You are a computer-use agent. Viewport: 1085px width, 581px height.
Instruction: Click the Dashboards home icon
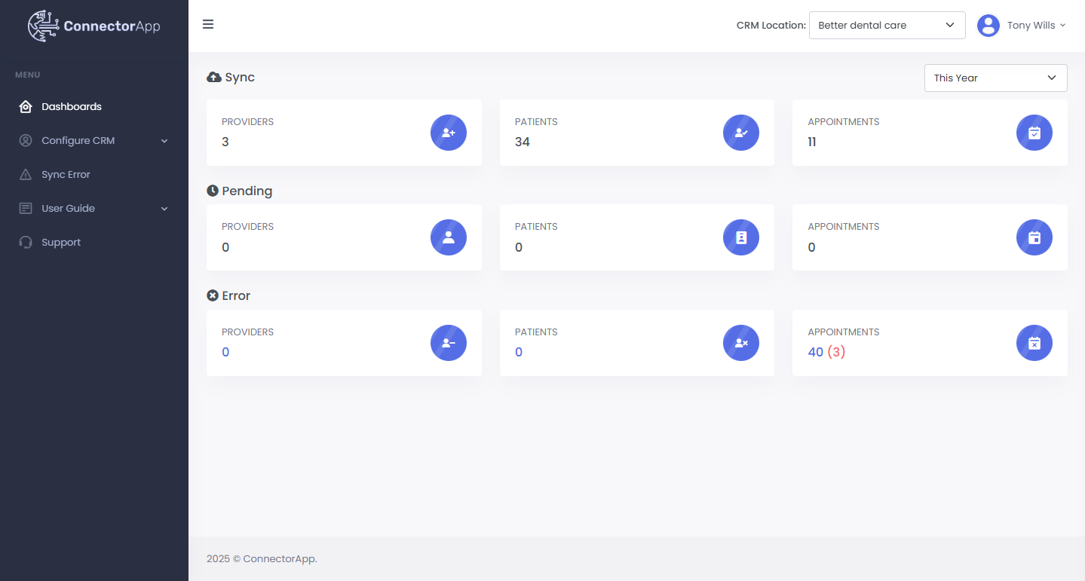(x=26, y=106)
